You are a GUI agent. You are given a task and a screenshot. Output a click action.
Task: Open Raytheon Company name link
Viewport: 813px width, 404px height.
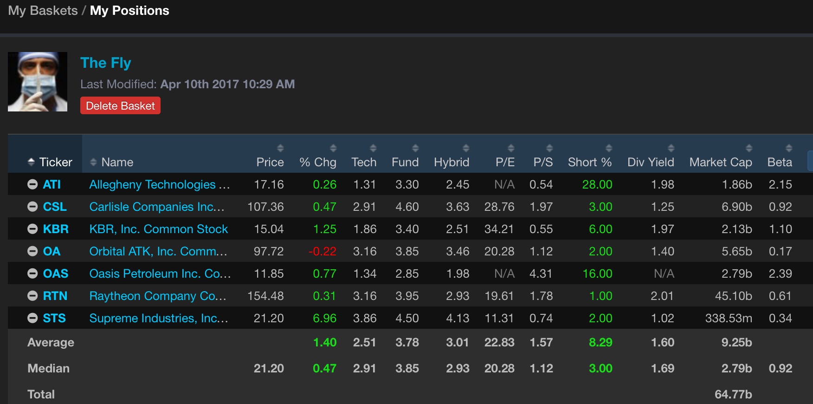tap(158, 296)
